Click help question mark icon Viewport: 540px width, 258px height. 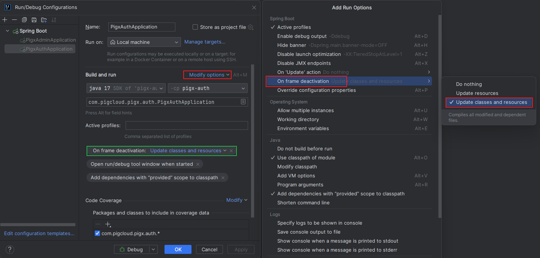pyautogui.click(x=10, y=249)
